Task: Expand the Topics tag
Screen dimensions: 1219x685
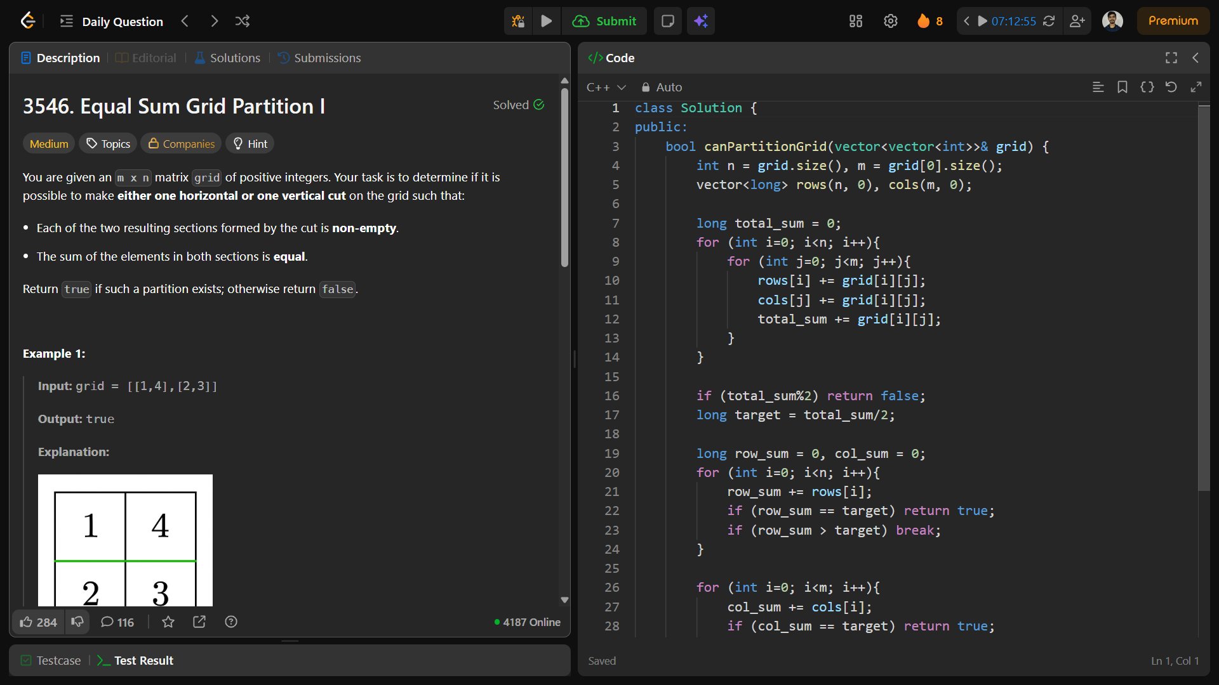Action: pos(109,144)
